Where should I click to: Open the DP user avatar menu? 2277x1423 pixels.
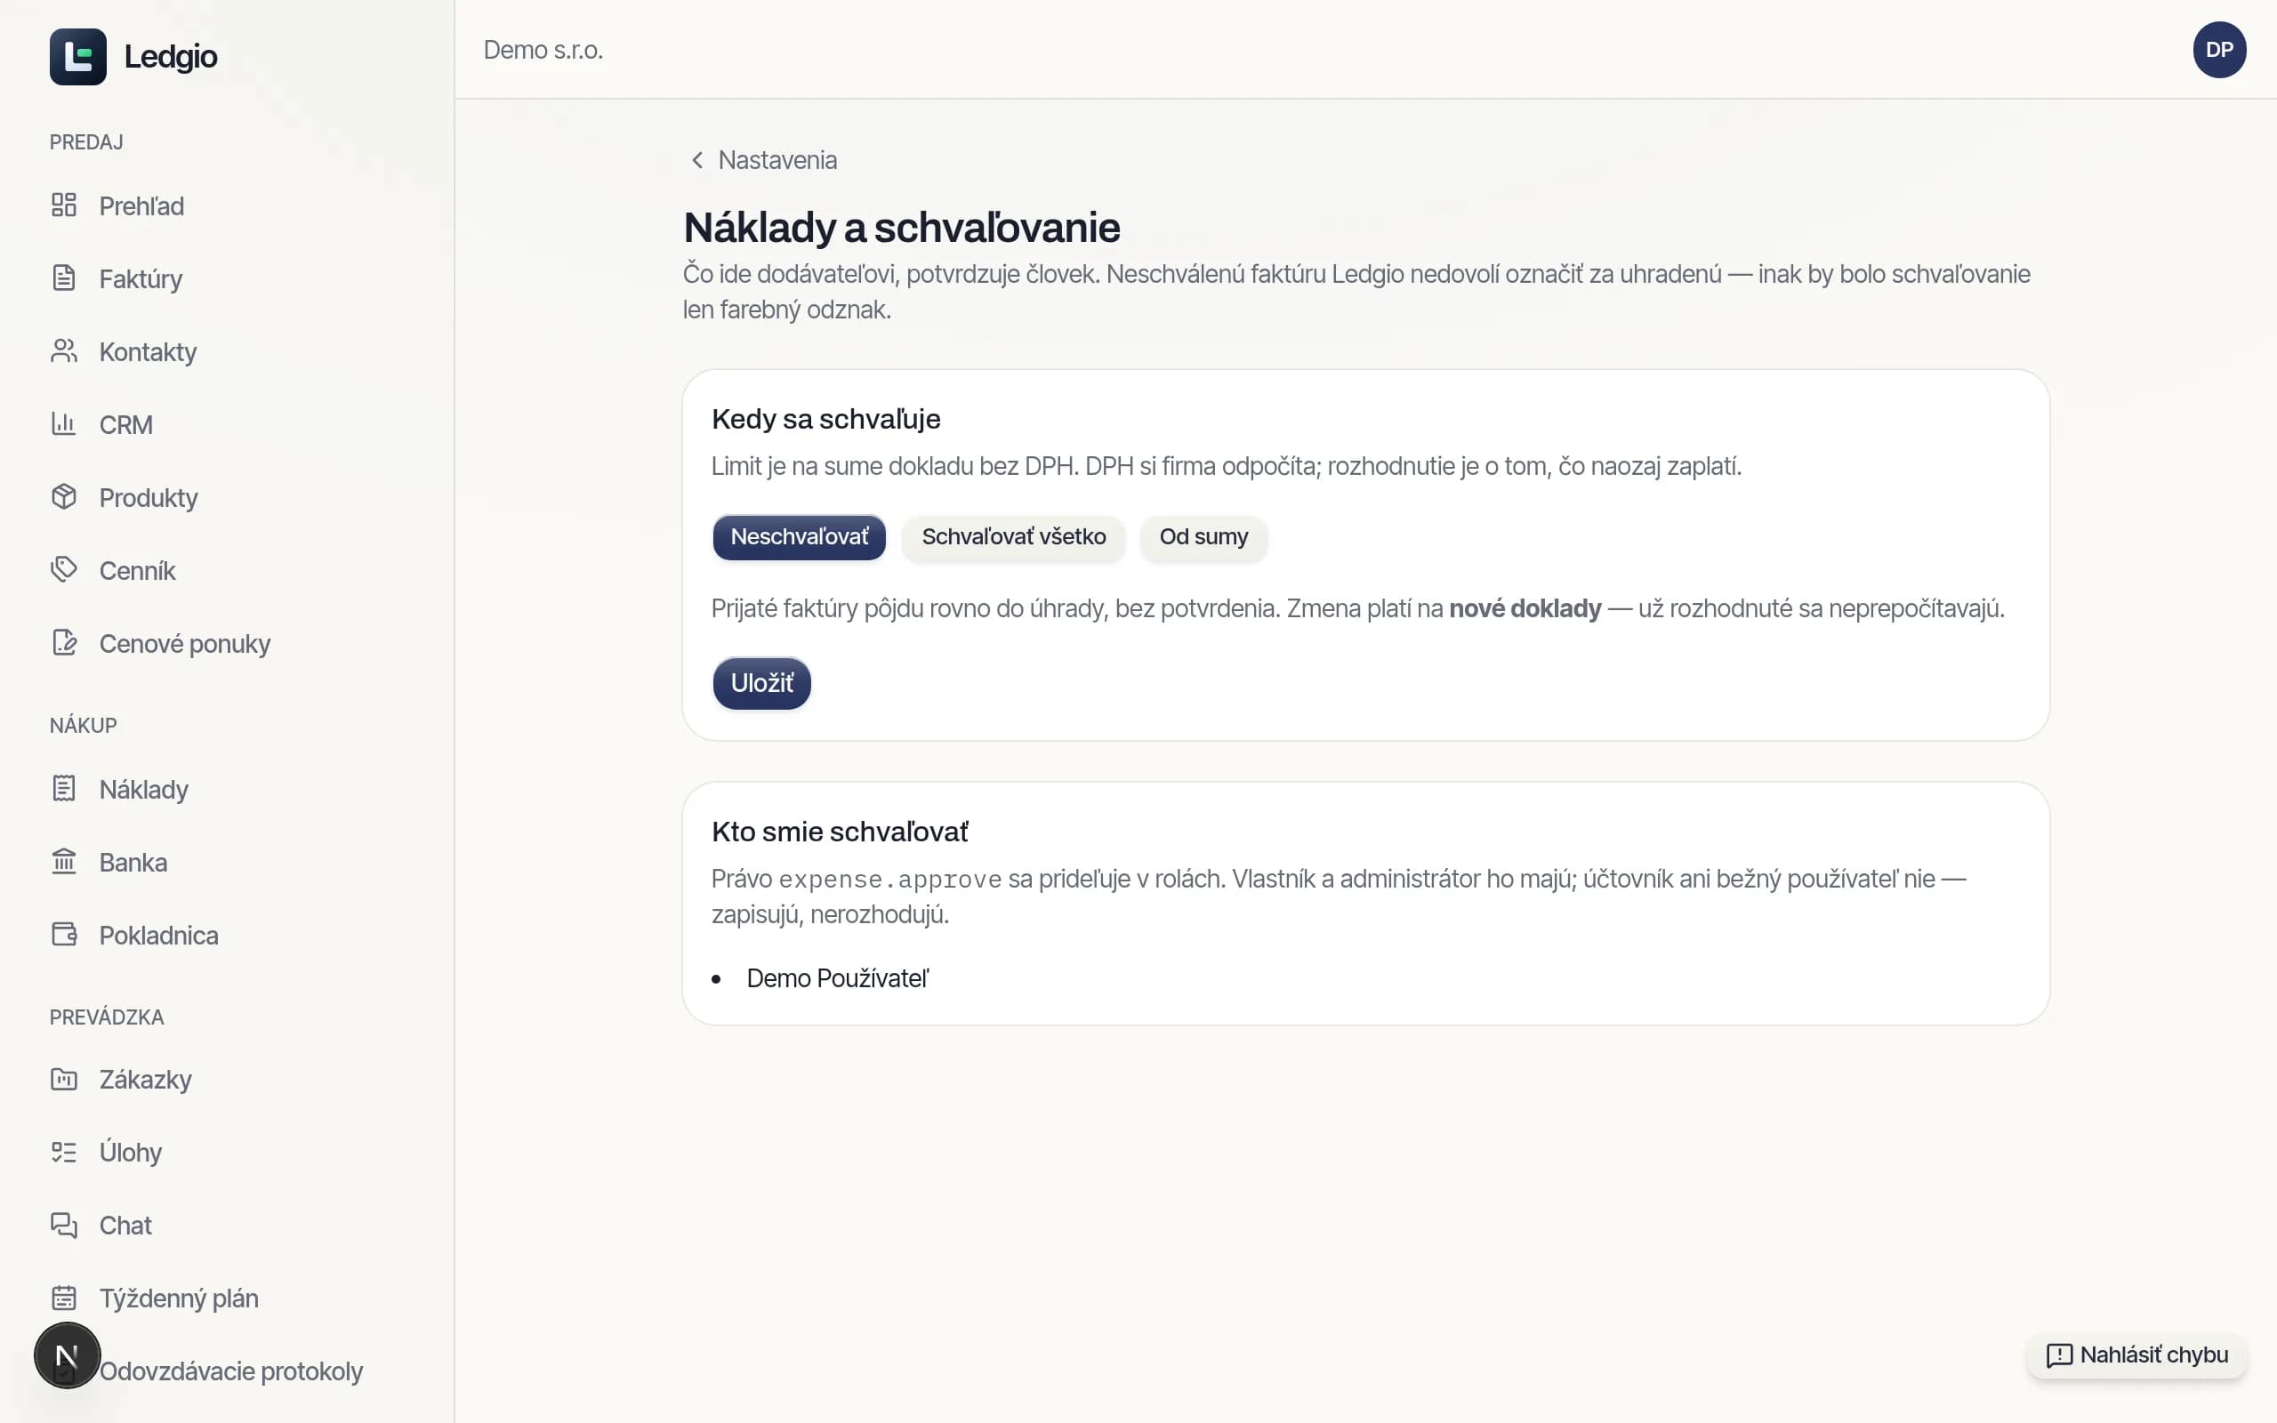[x=2219, y=50]
